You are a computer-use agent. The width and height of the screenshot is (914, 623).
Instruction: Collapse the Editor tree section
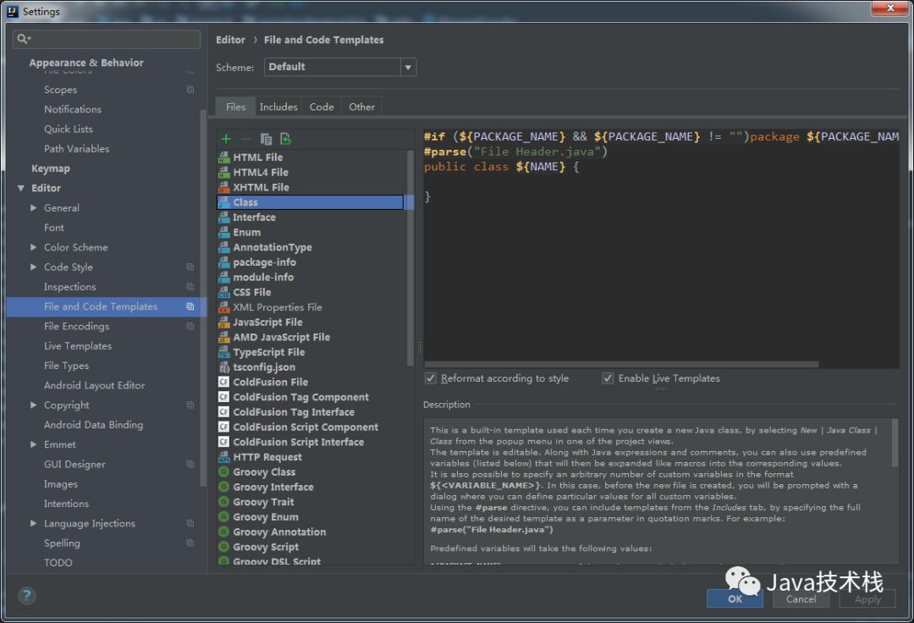(x=21, y=188)
